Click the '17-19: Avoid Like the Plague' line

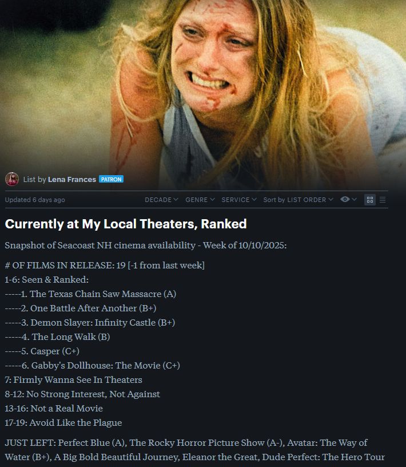(x=63, y=422)
